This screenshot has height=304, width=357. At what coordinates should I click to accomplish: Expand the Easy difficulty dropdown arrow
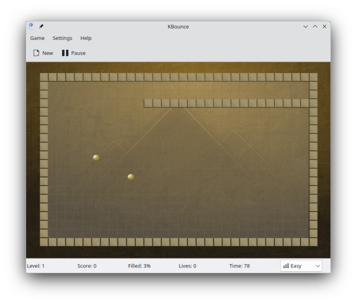pos(318,266)
